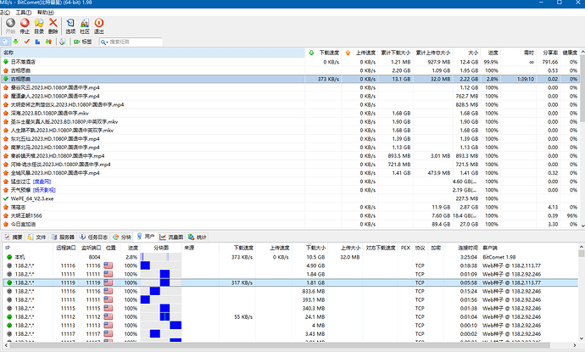This screenshot has height=352, width=585.
Task: Click the 1:39:10 time remaining cell
Action: point(526,79)
